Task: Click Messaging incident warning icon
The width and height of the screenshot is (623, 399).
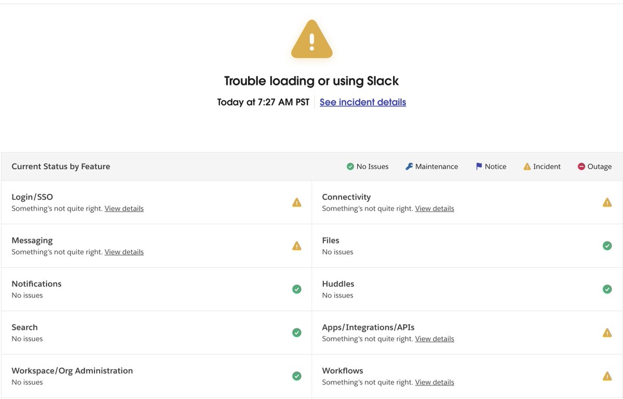Action: pyautogui.click(x=297, y=246)
